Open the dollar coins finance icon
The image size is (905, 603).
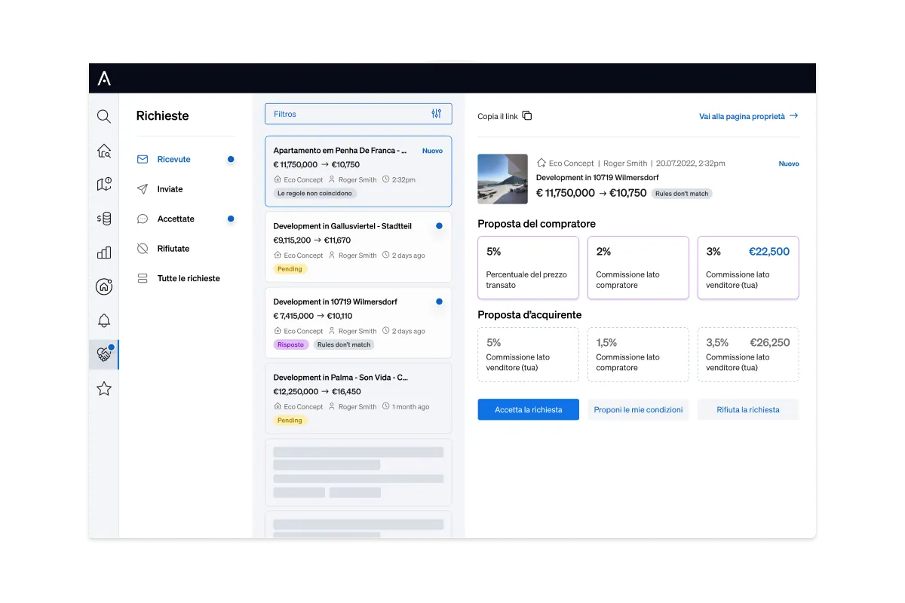coord(104,219)
